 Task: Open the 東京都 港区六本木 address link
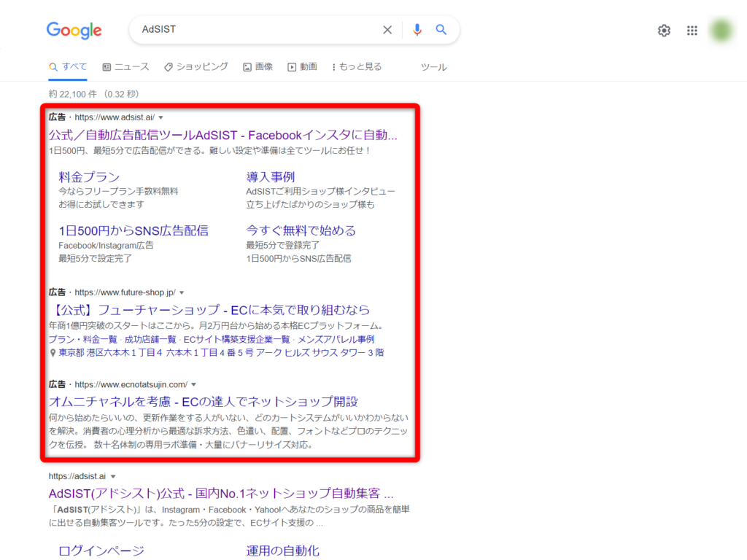pyautogui.click(x=221, y=353)
